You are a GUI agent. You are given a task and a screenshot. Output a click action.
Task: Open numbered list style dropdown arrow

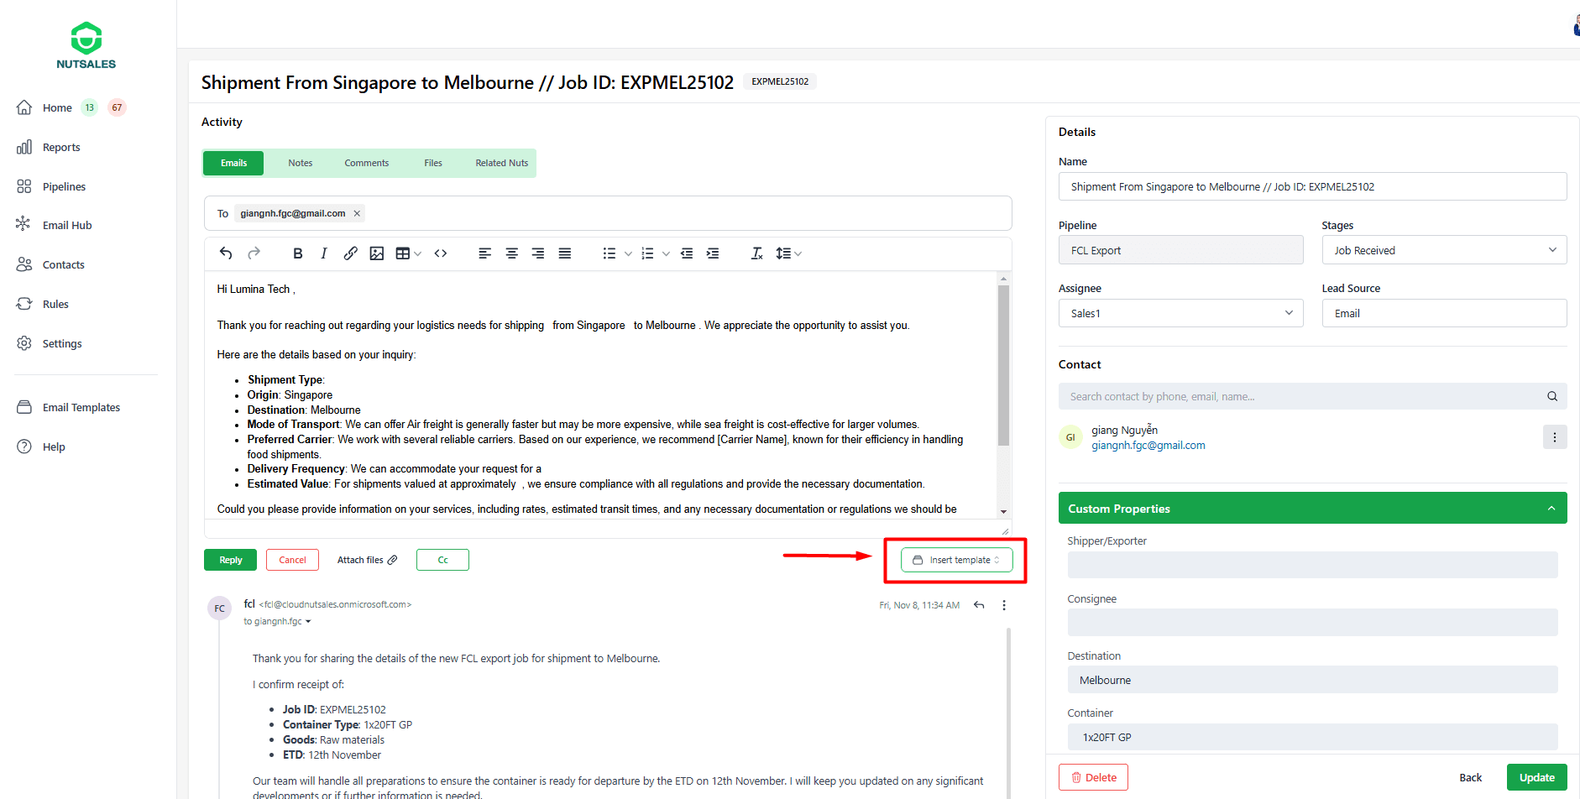(x=666, y=253)
